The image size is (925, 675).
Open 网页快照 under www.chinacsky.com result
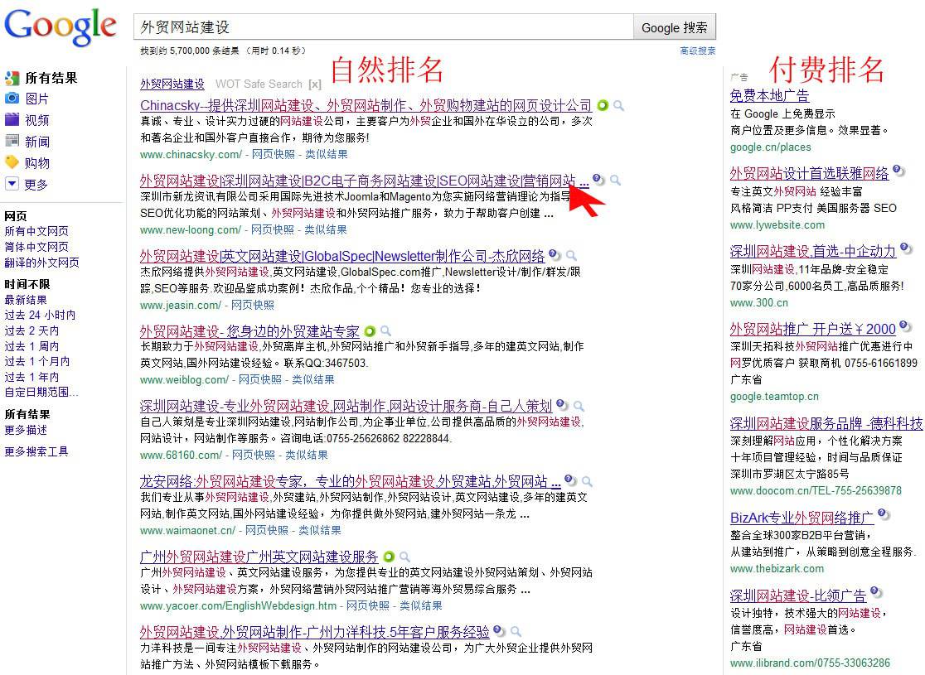coord(273,154)
